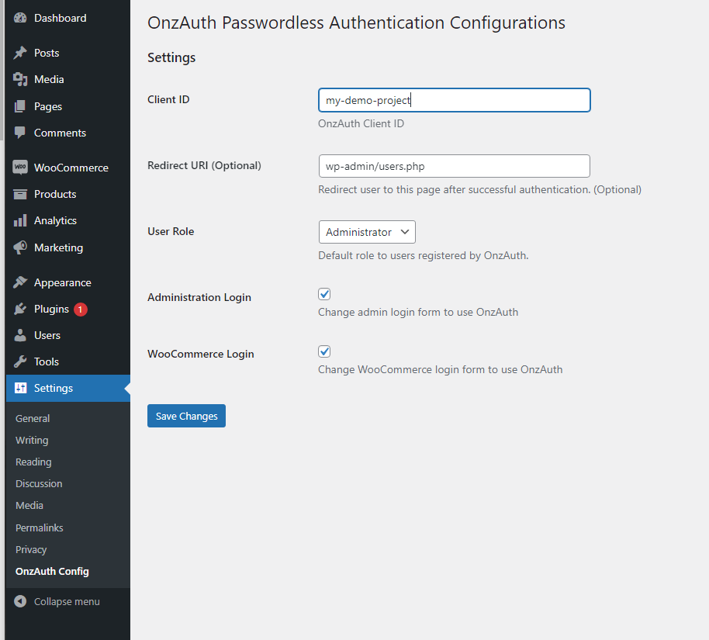Click the Dashboard gauge icon

(x=20, y=18)
